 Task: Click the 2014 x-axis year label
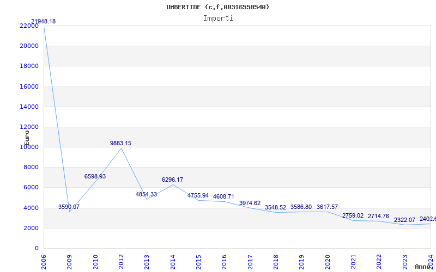(x=173, y=262)
